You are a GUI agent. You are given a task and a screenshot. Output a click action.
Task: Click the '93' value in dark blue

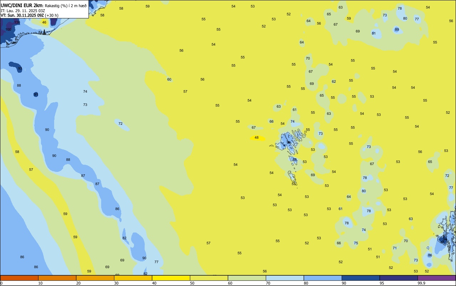[x=20, y=68]
